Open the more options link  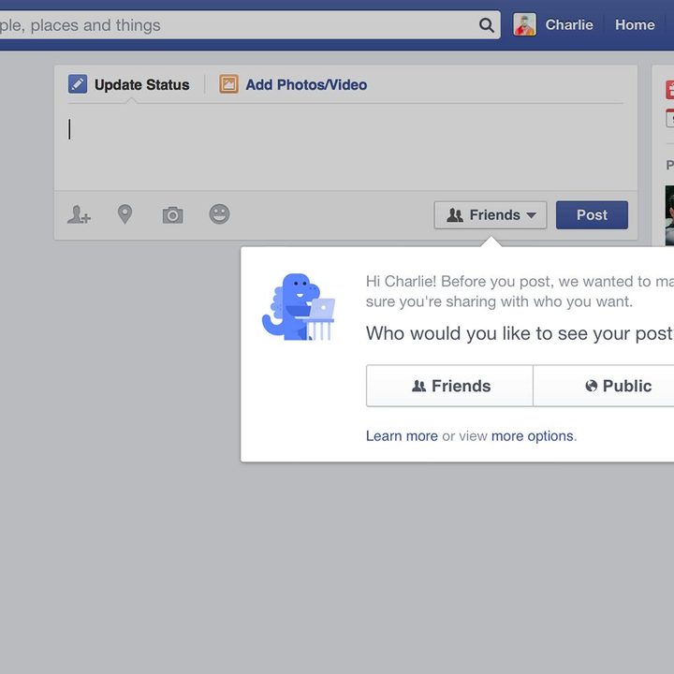[532, 436]
